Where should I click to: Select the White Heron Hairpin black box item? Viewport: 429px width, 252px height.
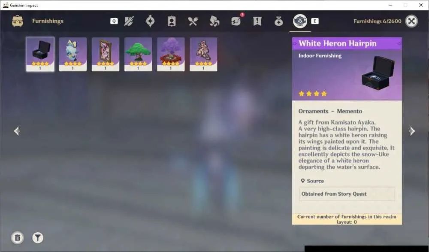click(x=40, y=54)
